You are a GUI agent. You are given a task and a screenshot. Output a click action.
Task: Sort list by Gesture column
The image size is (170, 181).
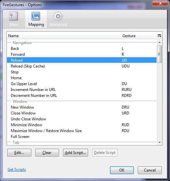[x=139, y=36]
